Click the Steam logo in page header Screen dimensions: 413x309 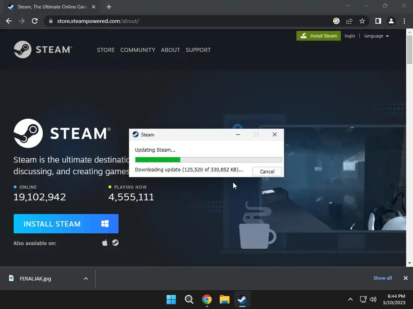[x=43, y=49]
